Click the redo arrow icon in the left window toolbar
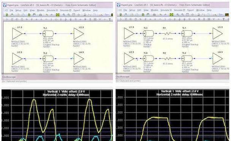This screenshot has width=231, height=141. point(52,15)
